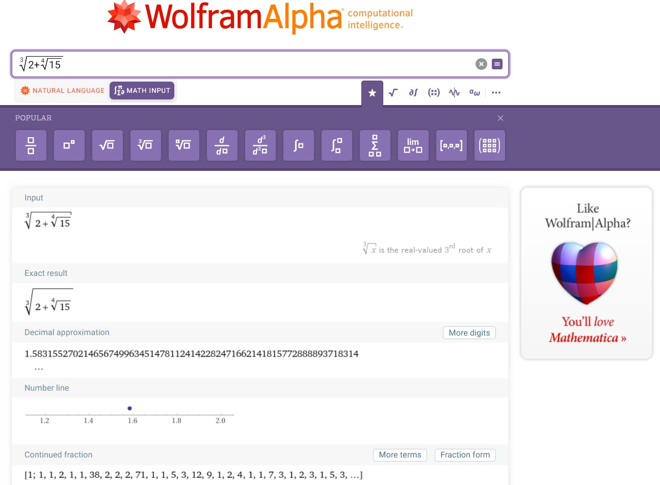
Task: Click the continued fraction result text
Action: [194, 475]
